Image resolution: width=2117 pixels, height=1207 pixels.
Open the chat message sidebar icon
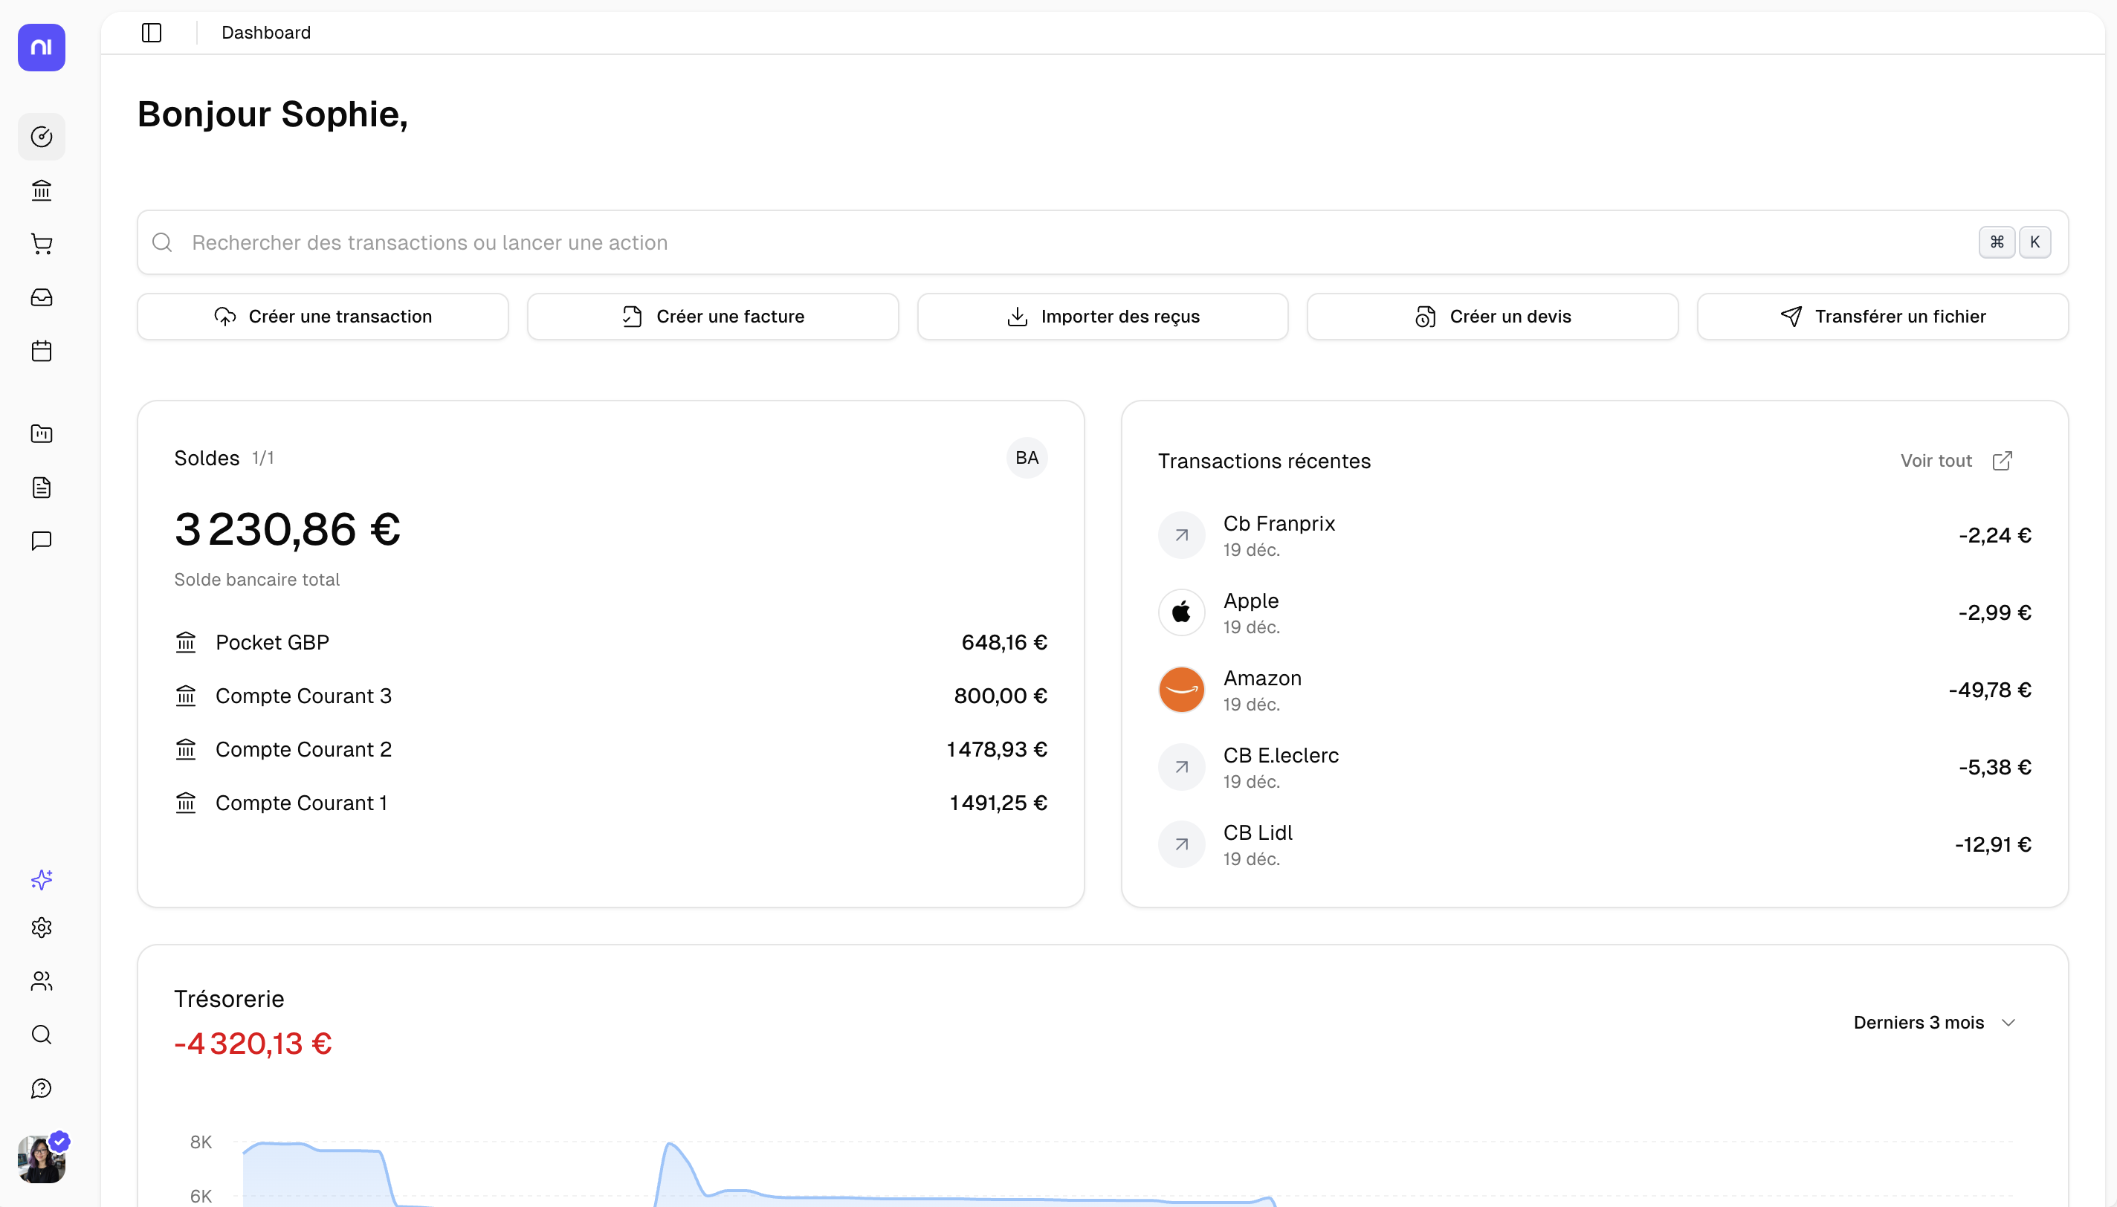tap(42, 541)
